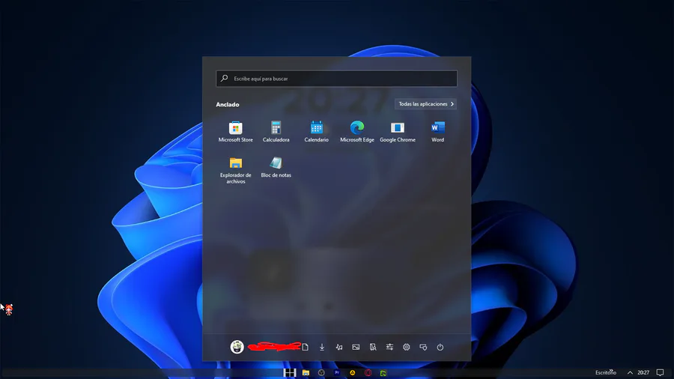The image size is (674, 379).
Task: Click the Escritorio toolbar label
Action: tap(605, 372)
